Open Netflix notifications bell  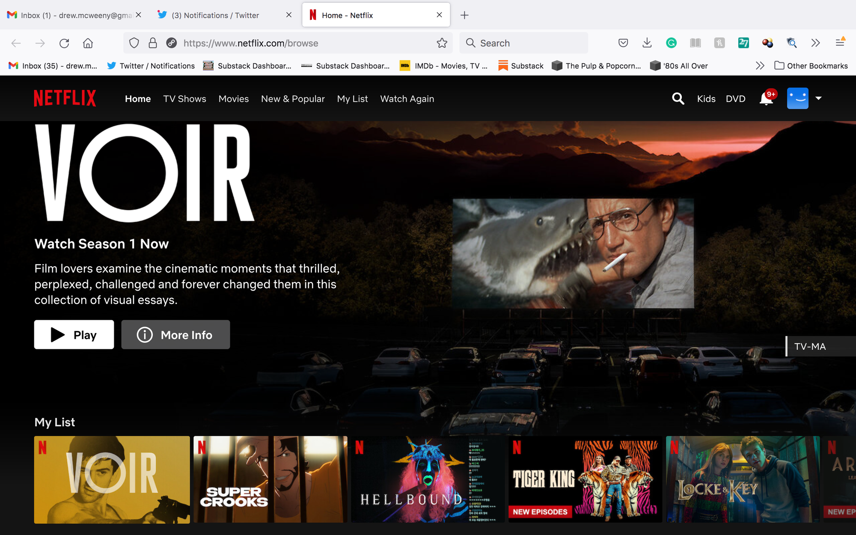click(x=766, y=99)
